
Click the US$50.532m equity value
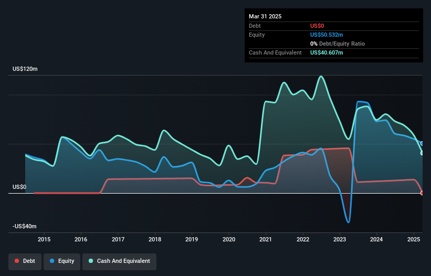327,35
